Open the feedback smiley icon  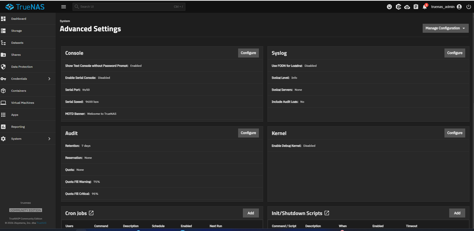pyautogui.click(x=389, y=7)
